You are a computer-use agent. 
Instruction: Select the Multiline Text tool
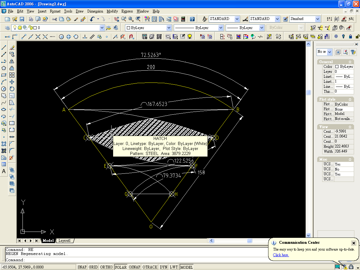(x=4, y=171)
